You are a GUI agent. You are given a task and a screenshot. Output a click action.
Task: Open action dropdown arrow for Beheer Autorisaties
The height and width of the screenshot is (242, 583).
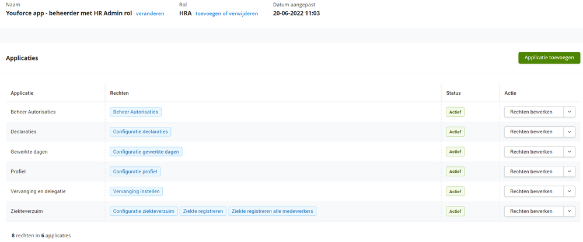click(x=570, y=112)
